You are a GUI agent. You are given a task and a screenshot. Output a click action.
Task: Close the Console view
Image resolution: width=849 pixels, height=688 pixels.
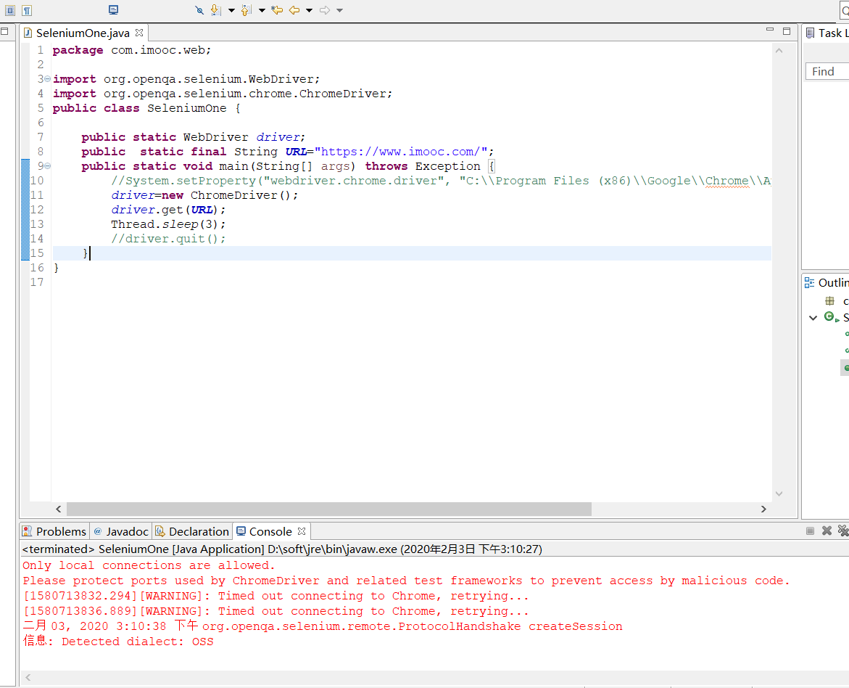pyautogui.click(x=302, y=531)
